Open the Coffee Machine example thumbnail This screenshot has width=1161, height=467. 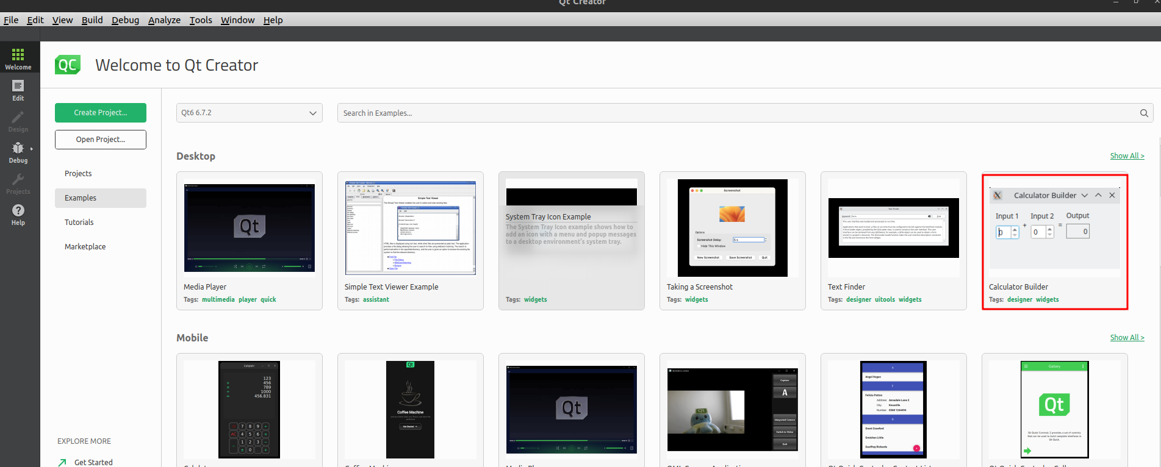(411, 410)
